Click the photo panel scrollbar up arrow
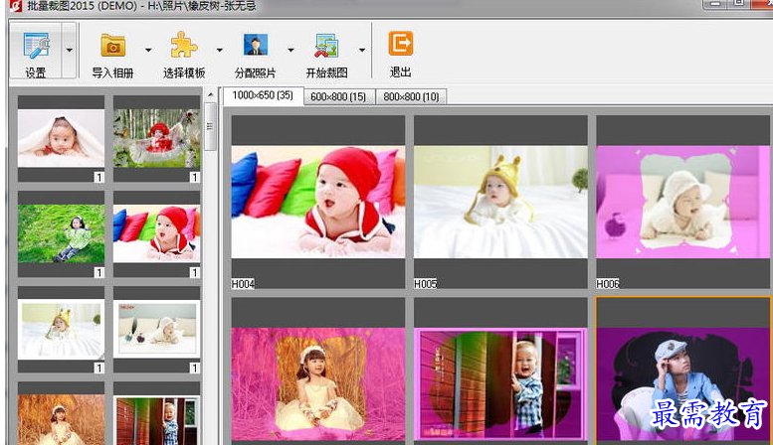The image size is (773, 445). click(x=211, y=94)
